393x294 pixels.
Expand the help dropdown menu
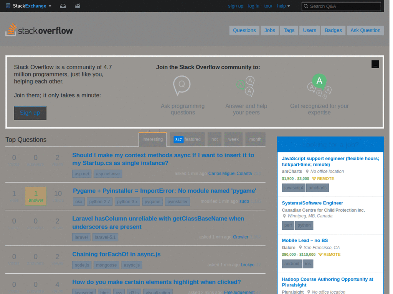(283, 6)
